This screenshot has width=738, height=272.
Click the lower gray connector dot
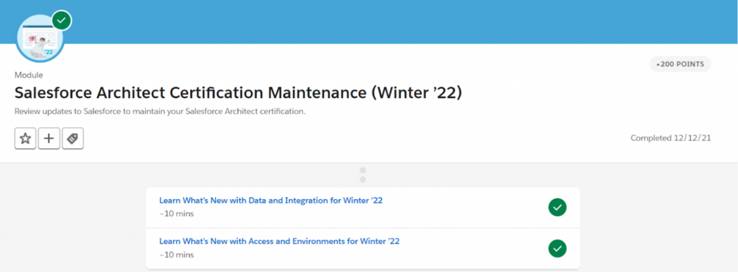pos(362,179)
